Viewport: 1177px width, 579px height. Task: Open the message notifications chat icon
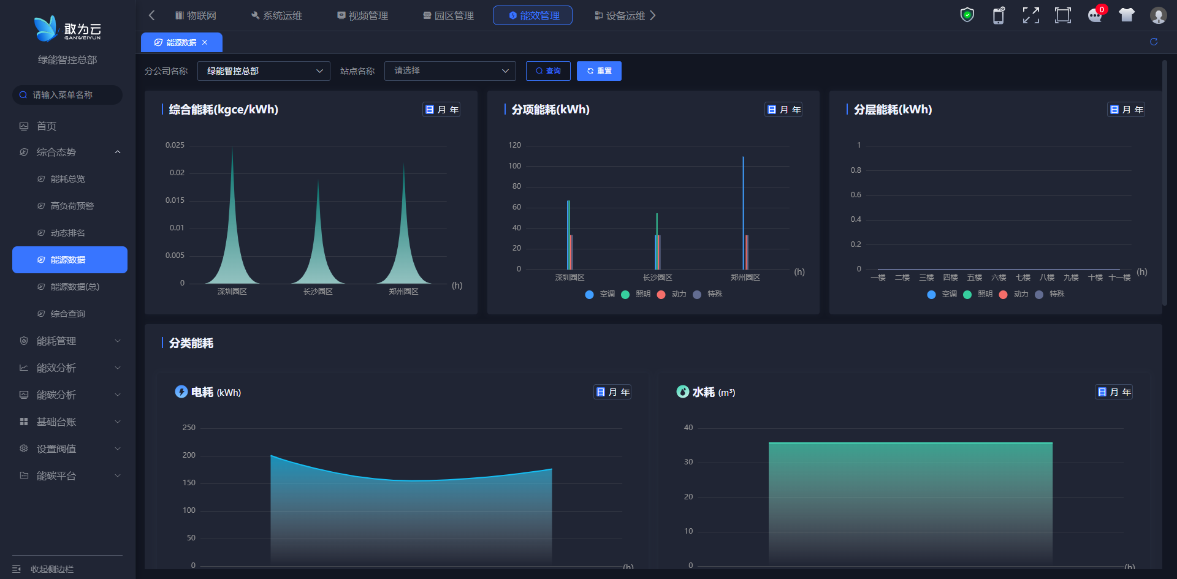coord(1095,15)
